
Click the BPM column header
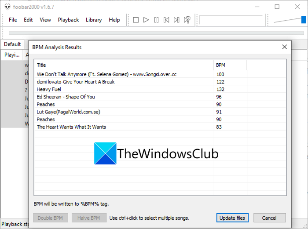tap(230, 65)
